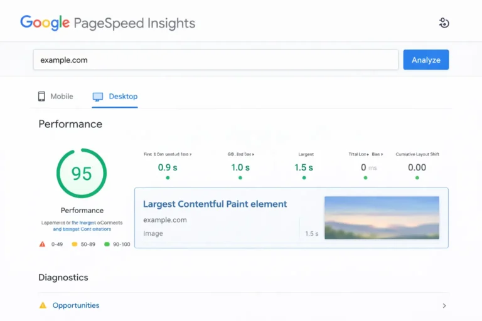
Task: Click the blue link text below Performance gauge
Action: 82,229
